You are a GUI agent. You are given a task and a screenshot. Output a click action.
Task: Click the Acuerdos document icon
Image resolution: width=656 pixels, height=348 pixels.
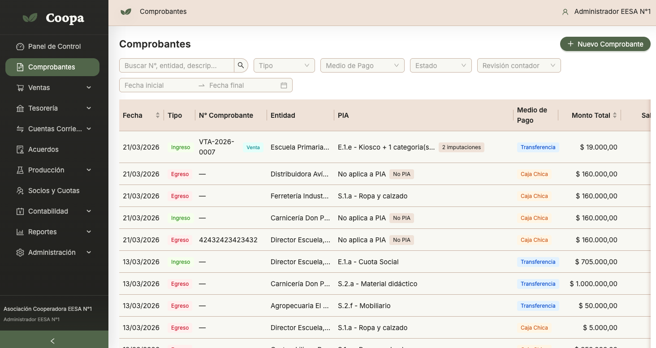pyautogui.click(x=20, y=150)
